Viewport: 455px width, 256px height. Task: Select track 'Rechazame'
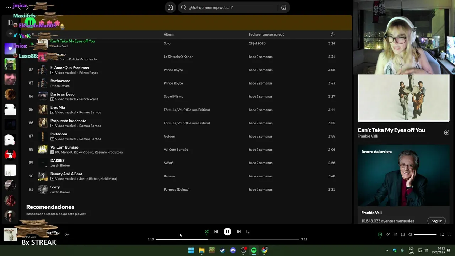[60, 81]
